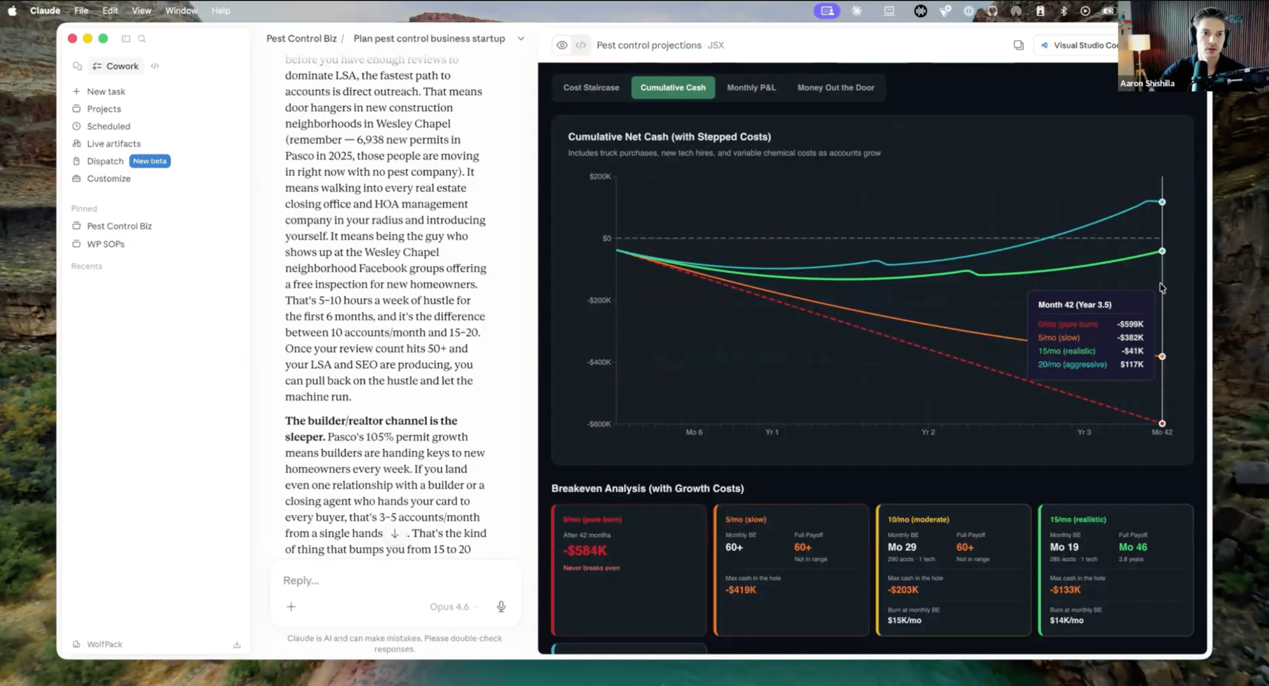Select the Cumulative Cash tab

pyautogui.click(x=673, y=88)
